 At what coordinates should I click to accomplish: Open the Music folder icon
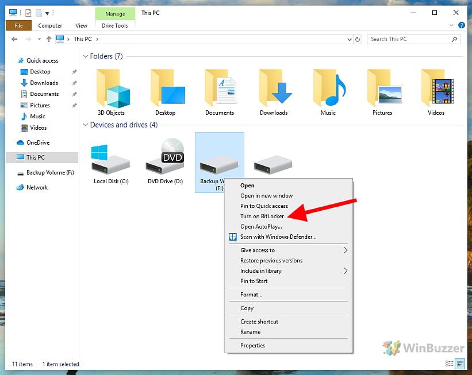328,89
